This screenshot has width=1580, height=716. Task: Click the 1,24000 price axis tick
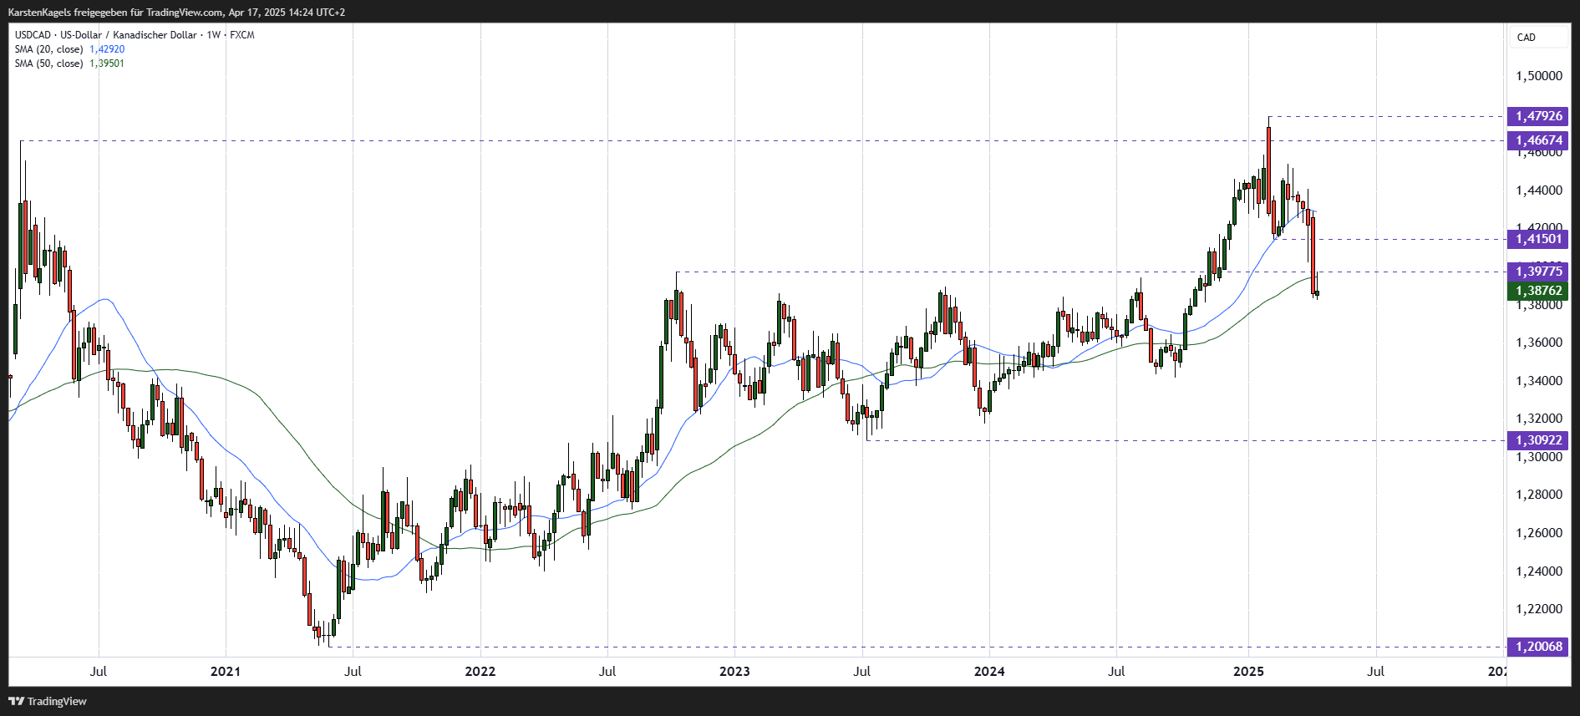click(1539, 571)
